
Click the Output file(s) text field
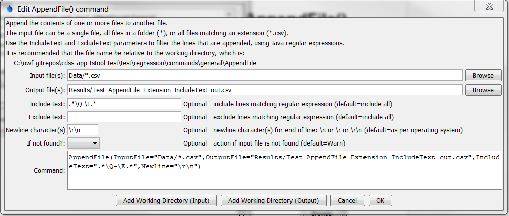[265, 90]
